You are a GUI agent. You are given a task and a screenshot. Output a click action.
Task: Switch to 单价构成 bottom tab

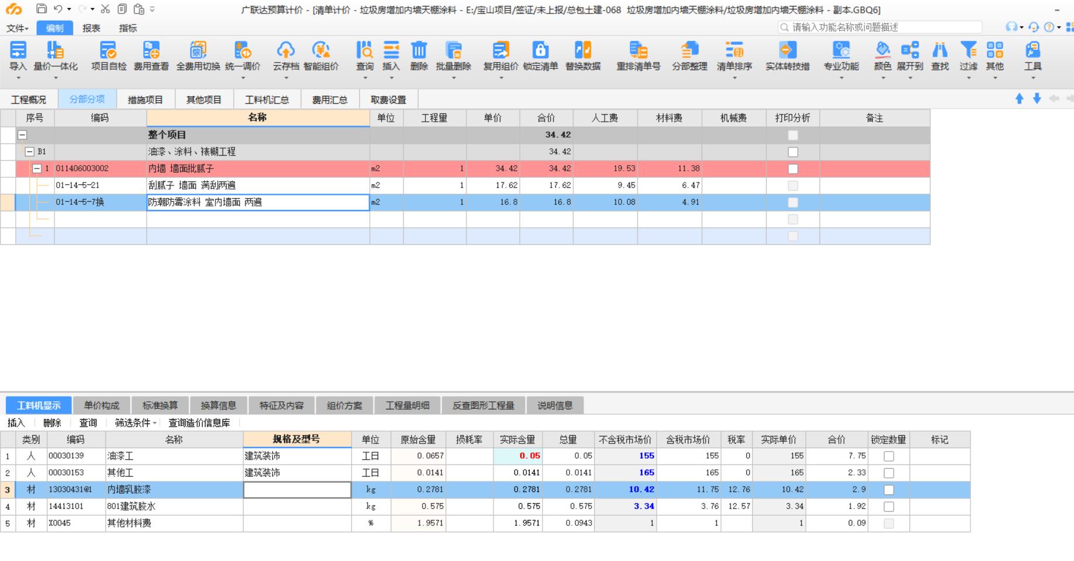(x=101, y=405)
